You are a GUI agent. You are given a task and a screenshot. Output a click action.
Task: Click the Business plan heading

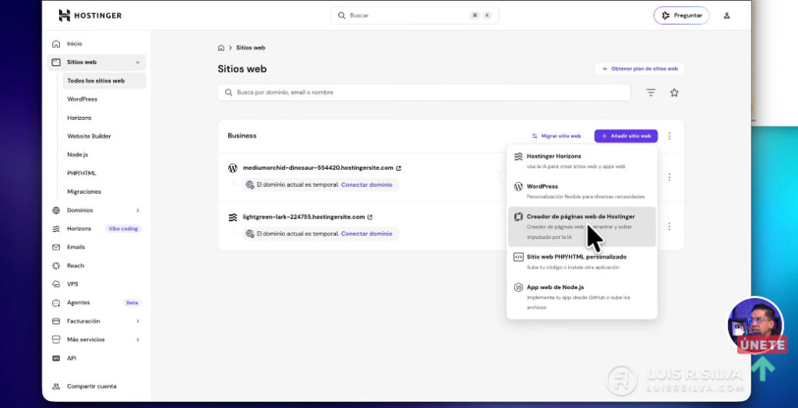click(242, 135)
